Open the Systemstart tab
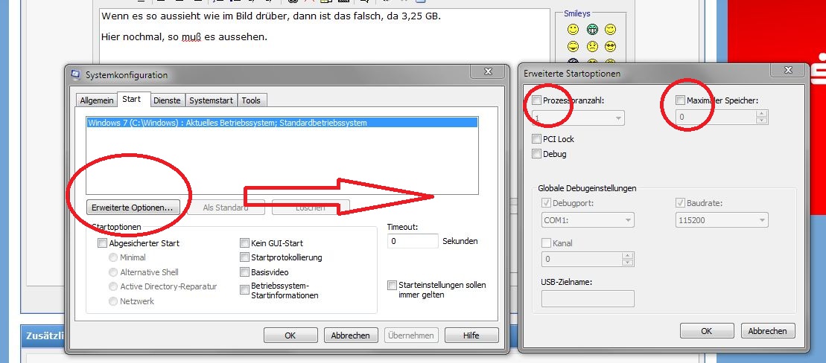Image resolution: width=826 pixels, height=363 pixels. click(211, 100)
